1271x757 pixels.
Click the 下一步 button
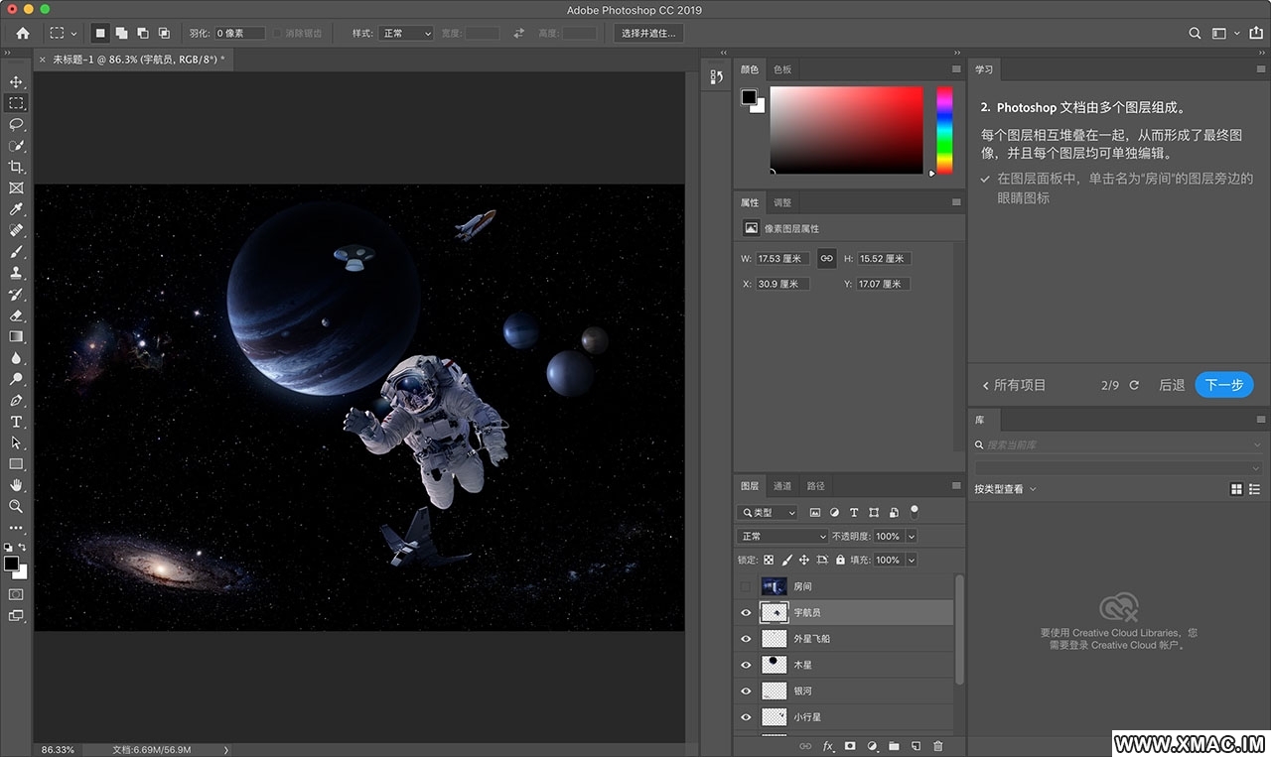point(1223,385)
